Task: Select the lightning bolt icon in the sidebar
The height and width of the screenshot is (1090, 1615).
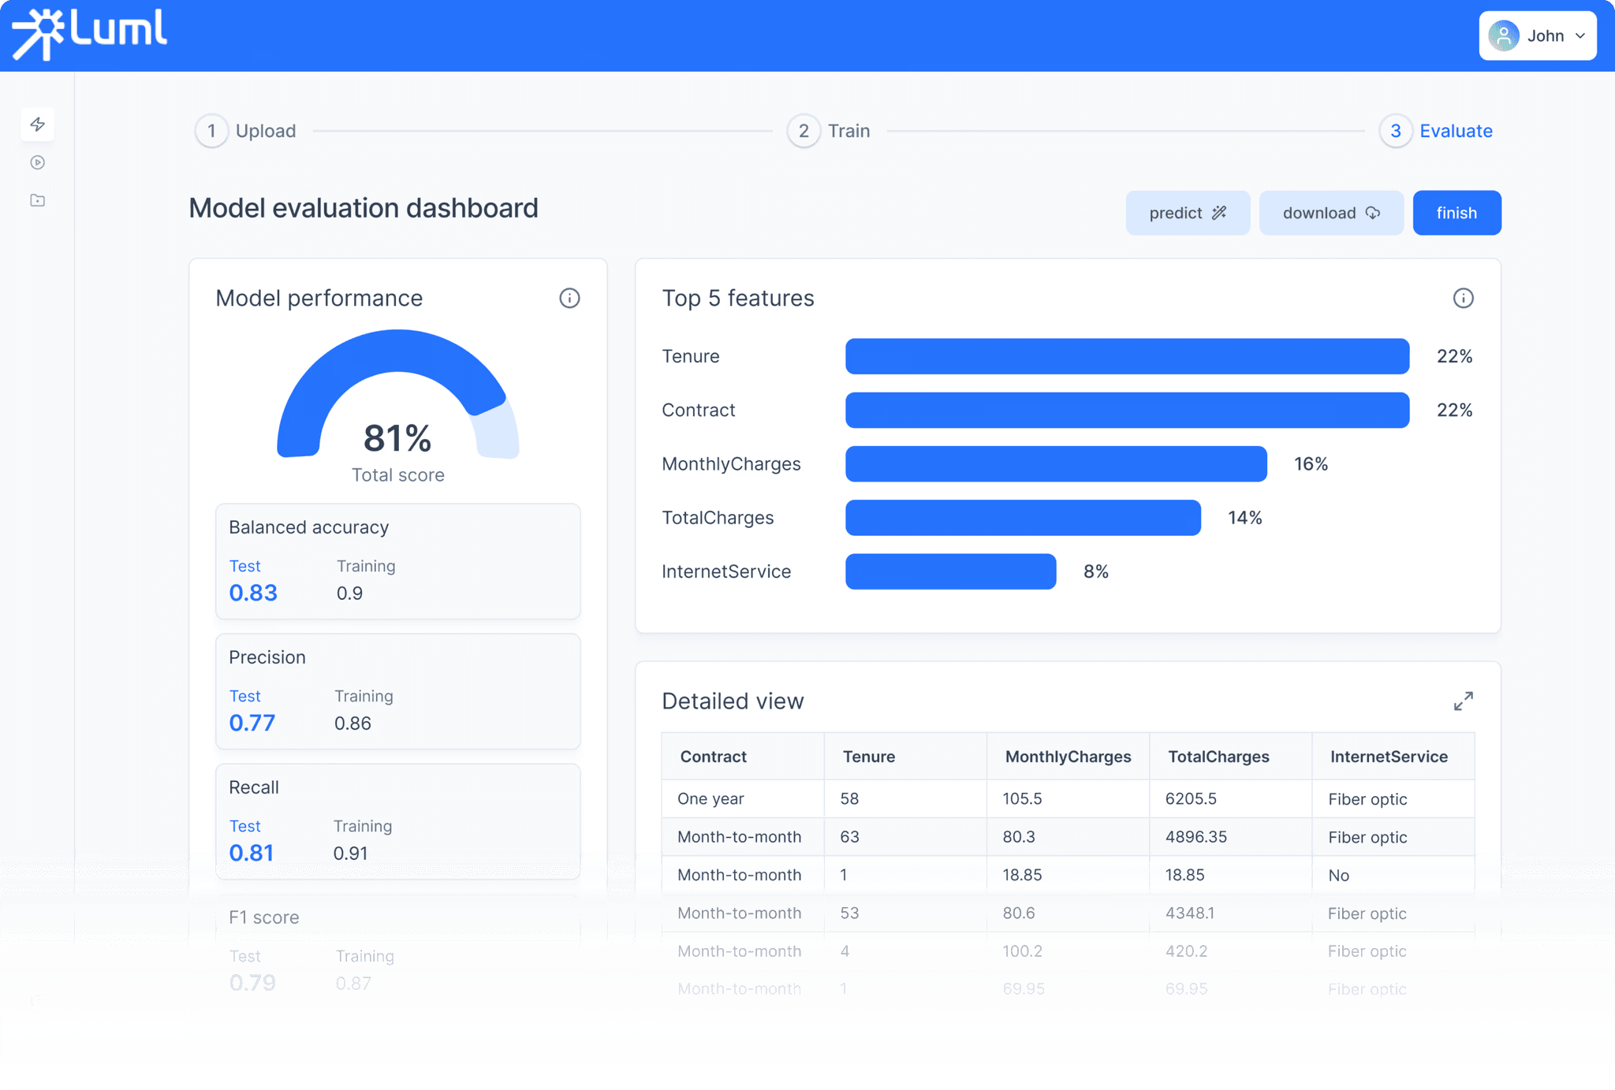Action: [37, 124]
